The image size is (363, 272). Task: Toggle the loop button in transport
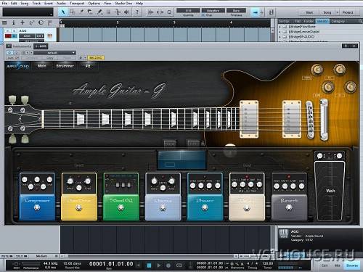(x=179, y=265)
